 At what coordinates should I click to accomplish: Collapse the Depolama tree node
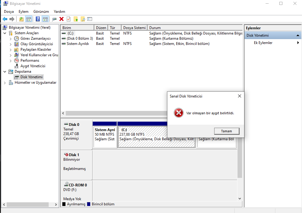point(5,72)
